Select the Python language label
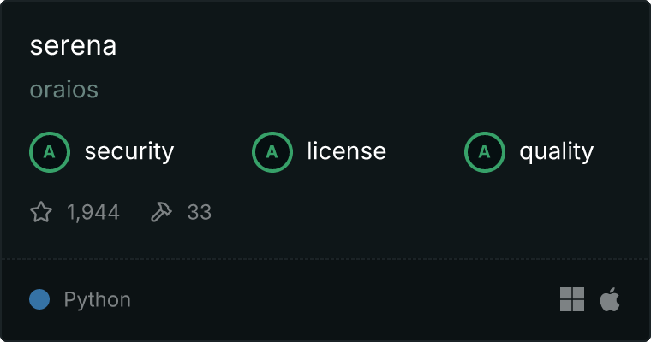 click(x=98, y=300)
